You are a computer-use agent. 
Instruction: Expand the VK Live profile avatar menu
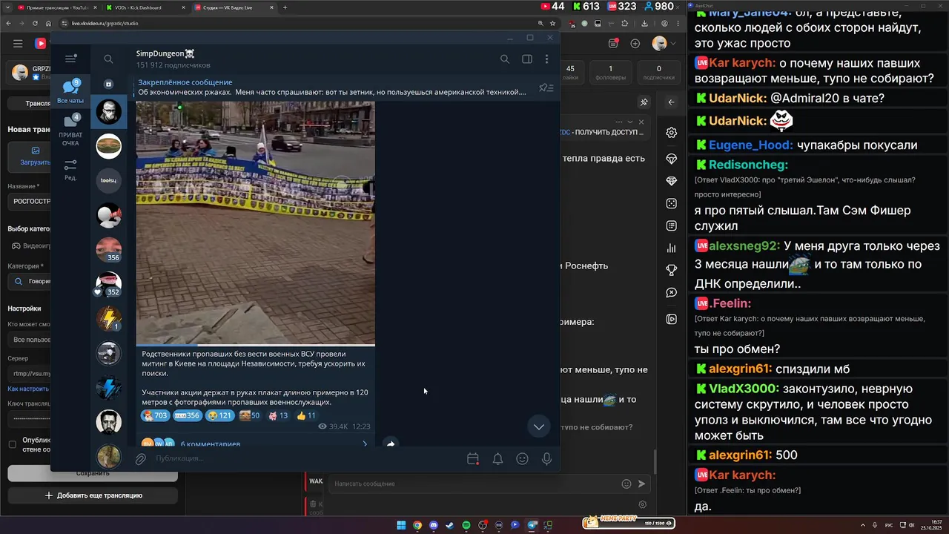(x=663, y=44)
